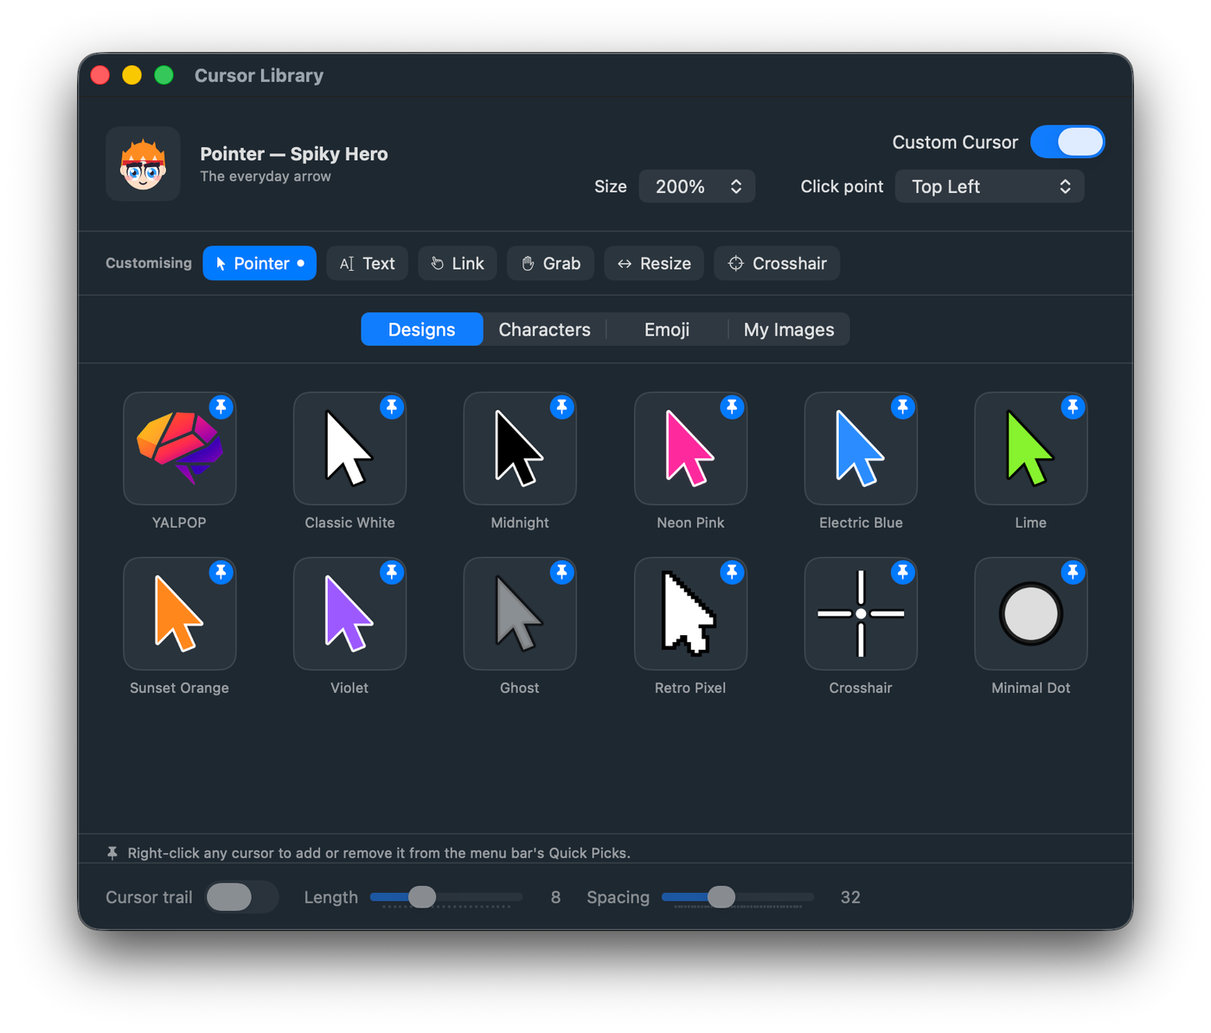The width and height of the screenshot is (1211, 1033).
Task: Customise the Crosshair cursor type button
Action: (777, 263)
